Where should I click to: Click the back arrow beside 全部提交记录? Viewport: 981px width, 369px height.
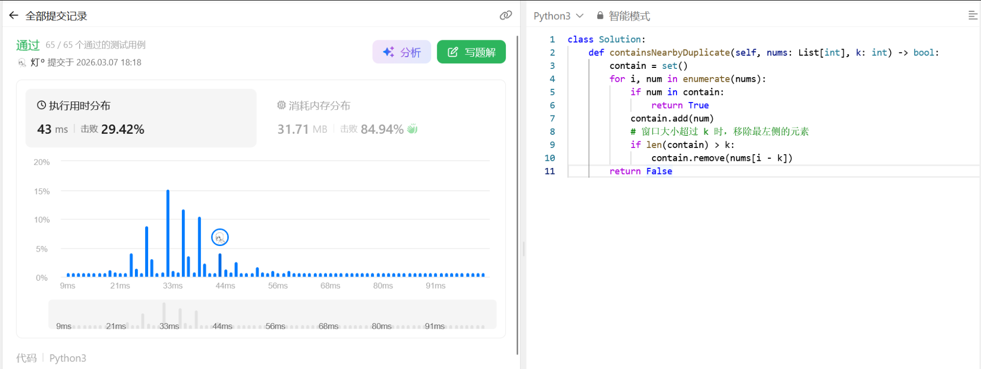click(x=14, y=16)
